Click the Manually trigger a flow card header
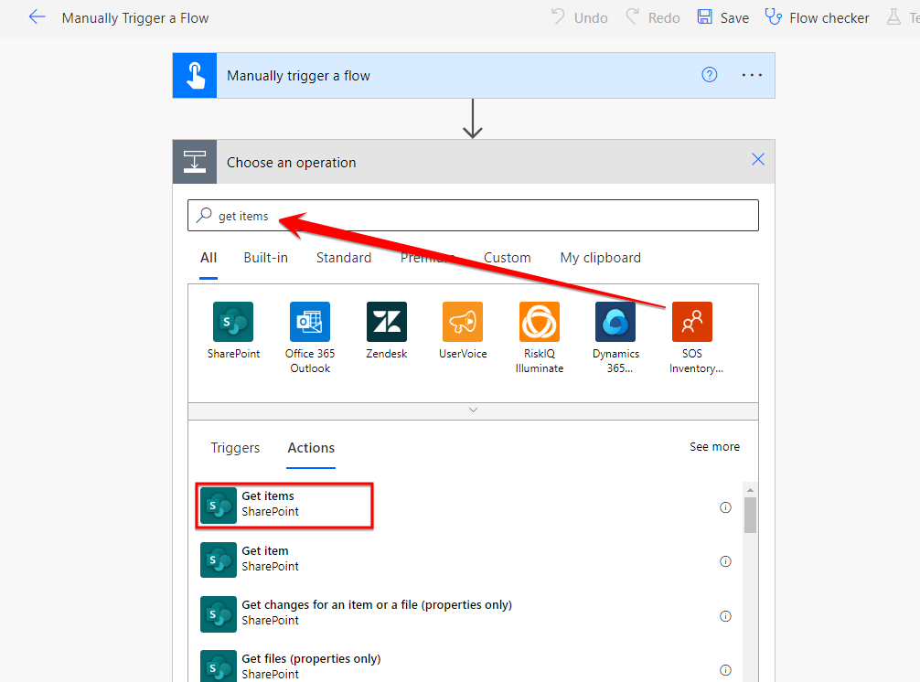The image size is (920, 682). (474, 76)
